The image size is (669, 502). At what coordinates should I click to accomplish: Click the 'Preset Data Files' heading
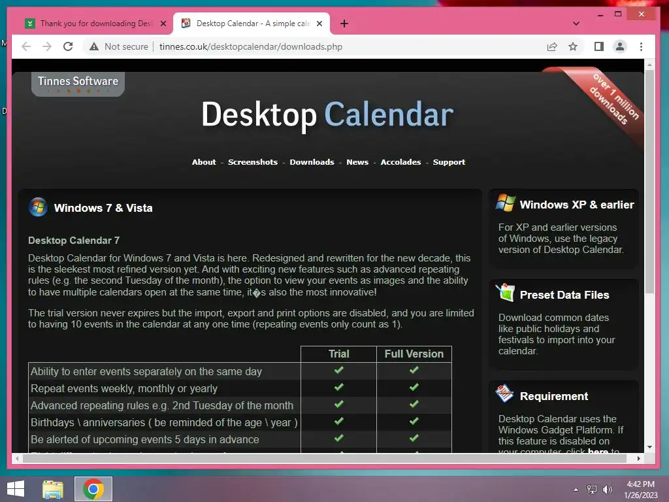(x=564, y=295)
